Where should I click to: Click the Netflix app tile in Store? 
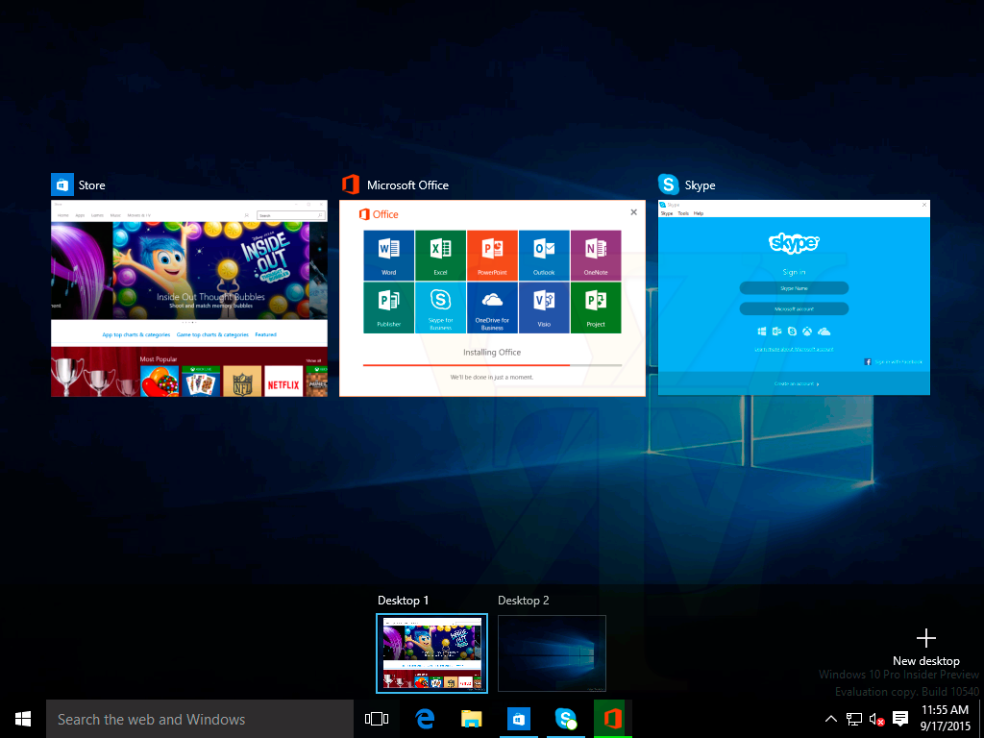[x=283, y=381]
